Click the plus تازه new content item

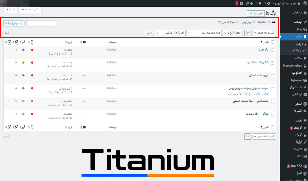[250, 3]
